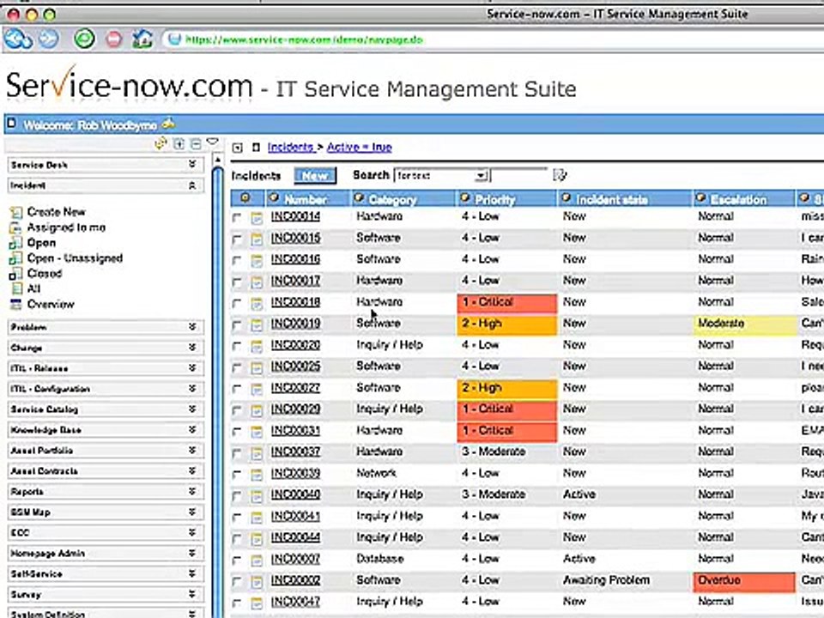Click the gear icon in list header
The width and height of the screenshot is (824, 618).
245,198
